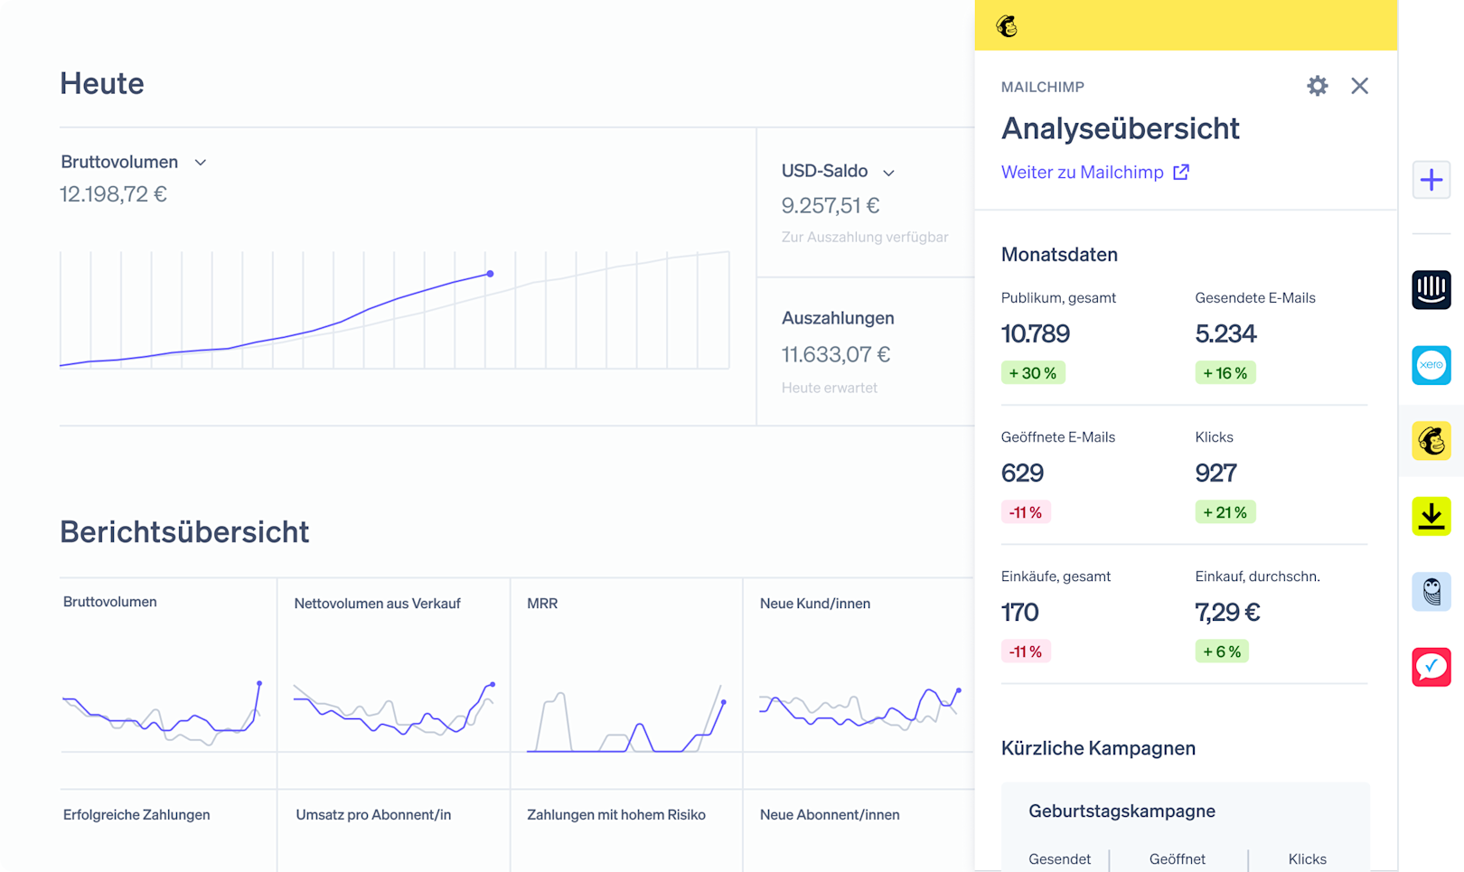Select the Mailchimp app in sidebar

point(1431,441)
